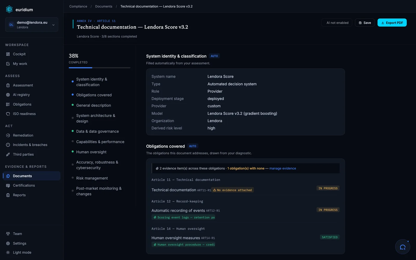Click the euridium logo icon
The image size is (416, 260).
pyautogui.click(x=9, y=10)
